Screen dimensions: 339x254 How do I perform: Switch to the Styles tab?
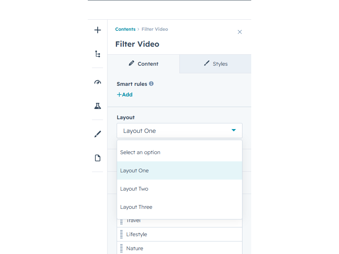coord(215,64)
